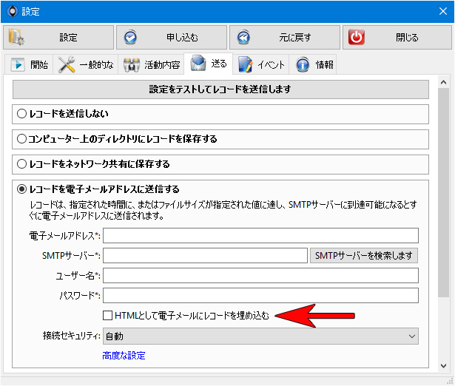The width and height of the screenshot is (455, 386).
Task: Expand the 接続セキュリティ dropdown
Action: pos(260,336)
